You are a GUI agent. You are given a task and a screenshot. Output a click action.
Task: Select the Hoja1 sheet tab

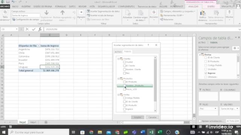tap(33, 122)
